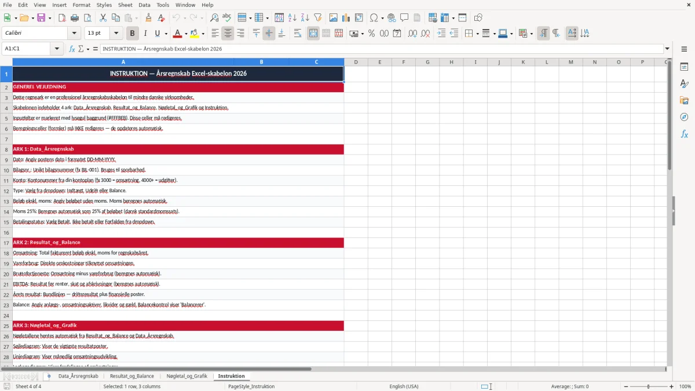Screen dimensions: 695x391
Task: Switch to Data_Årsregnskab sheet tab
Action: tap(78, 376)
